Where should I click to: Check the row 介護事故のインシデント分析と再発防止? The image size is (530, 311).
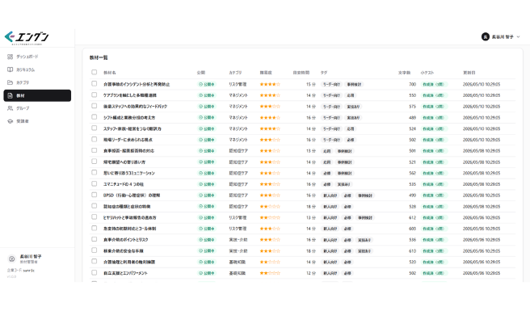click(95, 83)
